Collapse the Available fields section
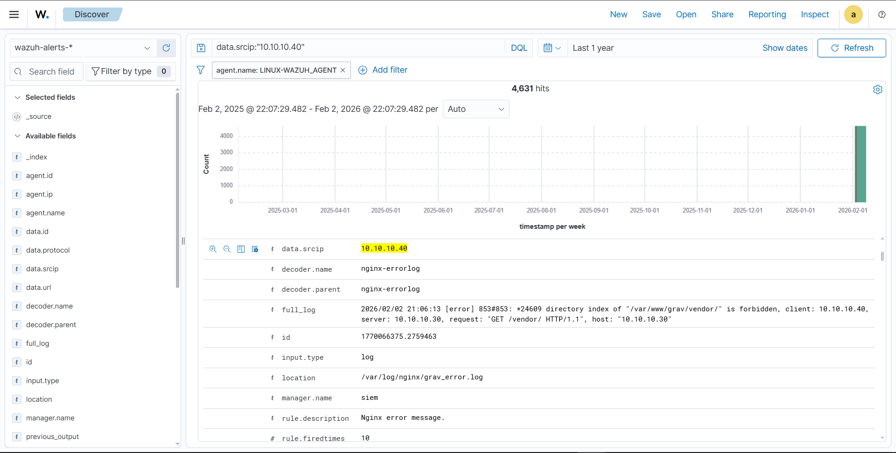This screenshot has width=896, height=453. click(x=18, y=136)
